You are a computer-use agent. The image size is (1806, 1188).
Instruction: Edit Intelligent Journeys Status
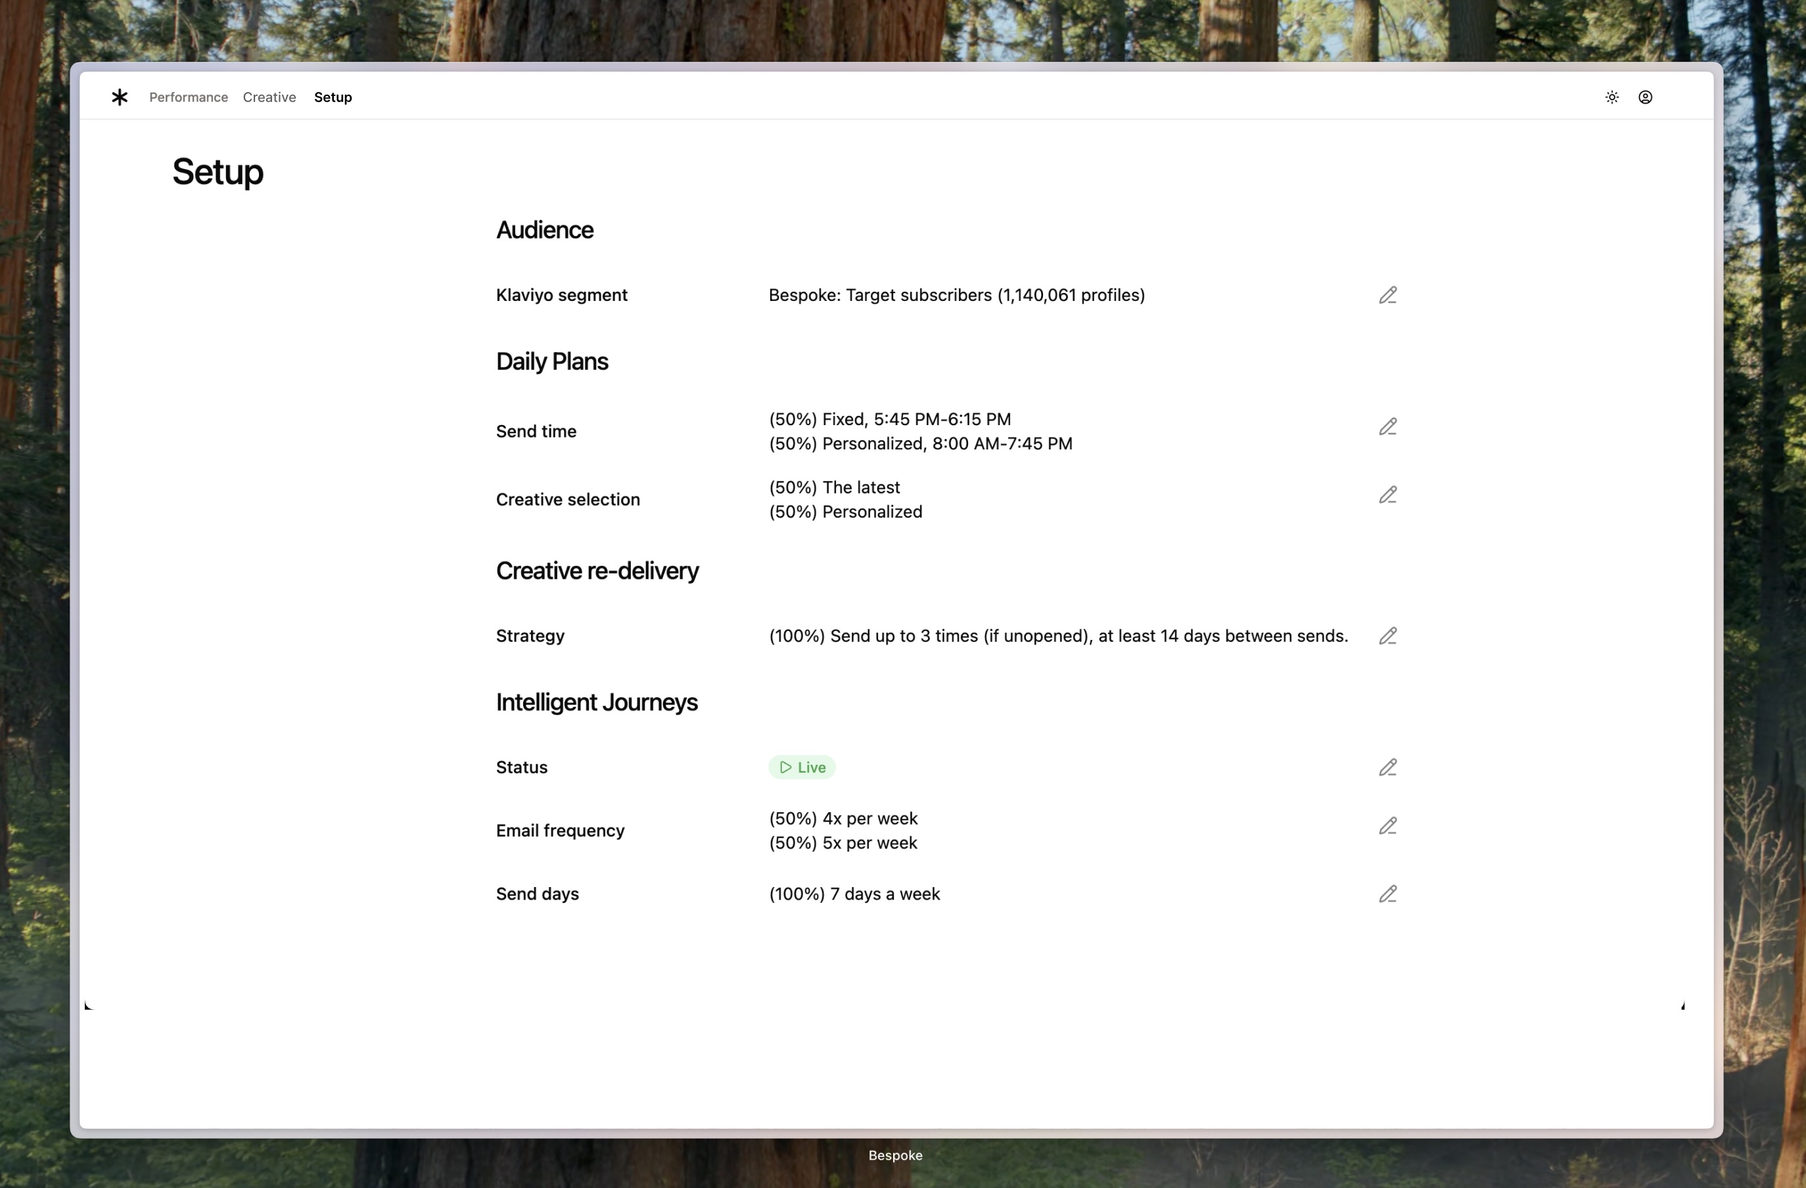[x=1387, y=767]
